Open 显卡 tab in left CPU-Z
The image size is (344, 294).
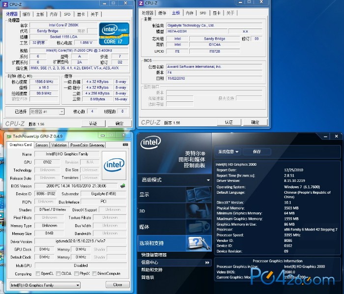click(81, 14)
